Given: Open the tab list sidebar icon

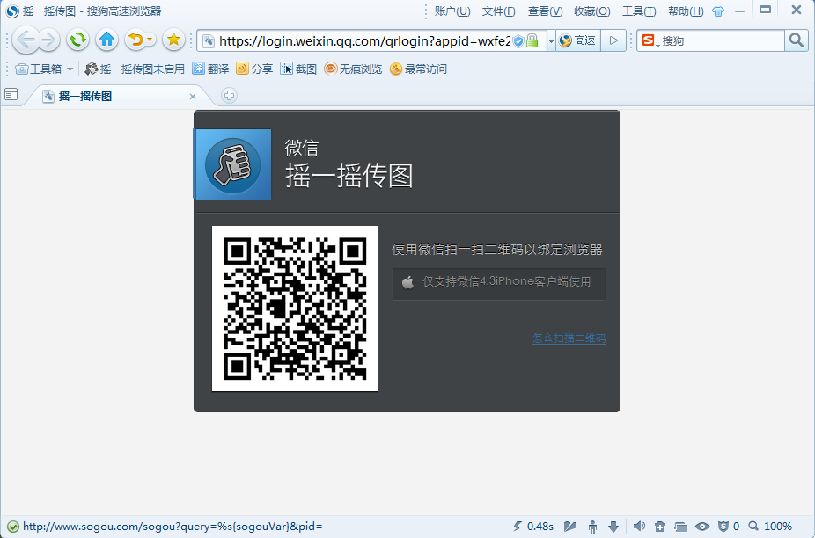Looking at the screenshot, I should (x=11, y=95).
